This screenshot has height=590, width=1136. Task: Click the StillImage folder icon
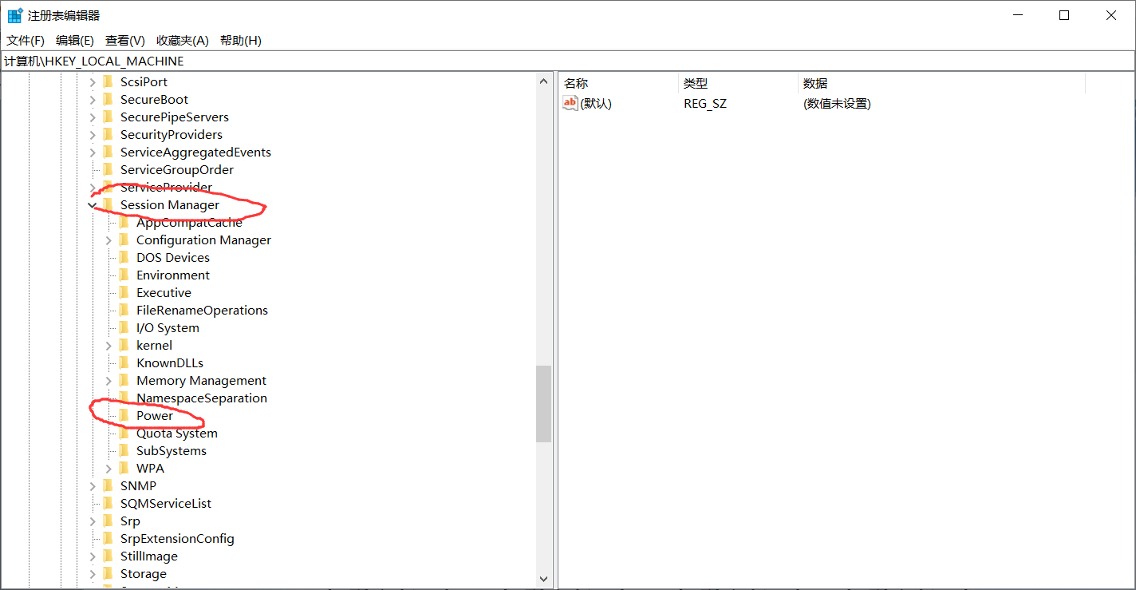(x=108, y=556)
